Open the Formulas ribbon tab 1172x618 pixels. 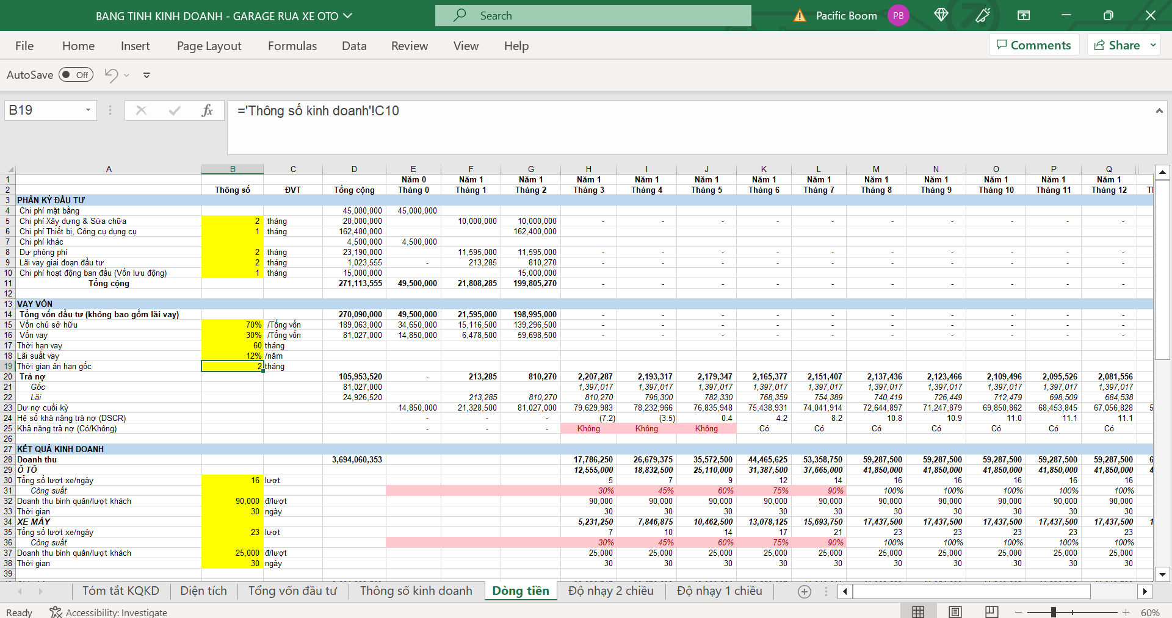(292, 46)
